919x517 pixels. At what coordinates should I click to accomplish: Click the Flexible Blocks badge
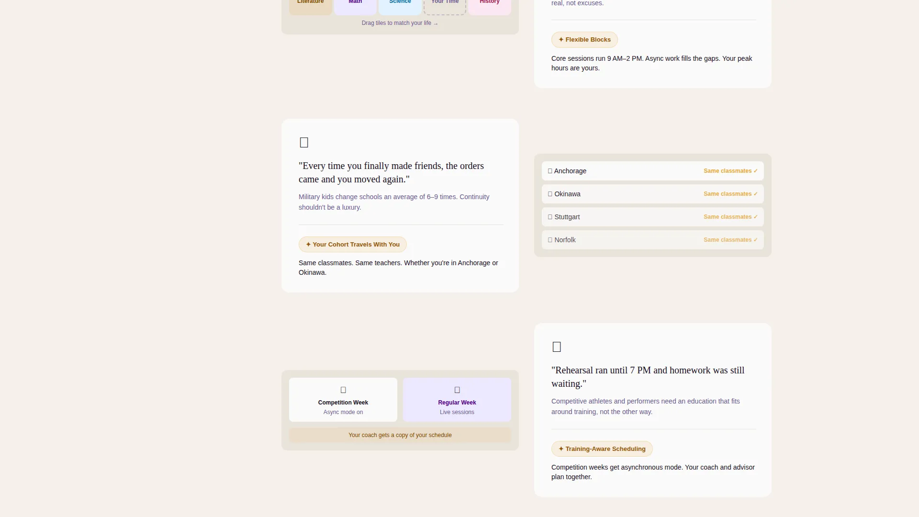(584, 40)
